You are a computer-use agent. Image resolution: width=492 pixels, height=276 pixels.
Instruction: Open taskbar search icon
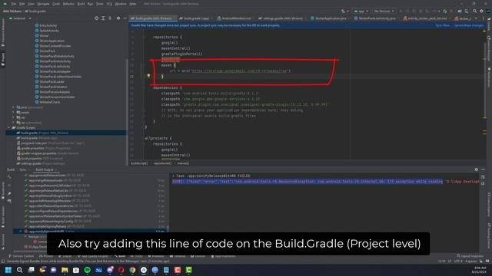pyautogui.click(x=19, y=270)
